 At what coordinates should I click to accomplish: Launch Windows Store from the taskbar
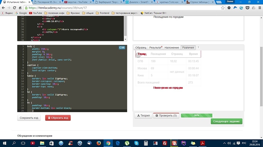coord(51,143)
